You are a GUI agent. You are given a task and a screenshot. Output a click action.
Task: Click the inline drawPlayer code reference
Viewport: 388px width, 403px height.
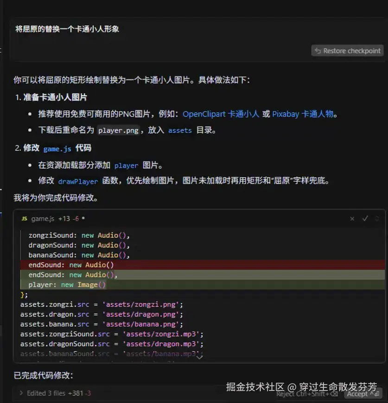coord(77,181)
